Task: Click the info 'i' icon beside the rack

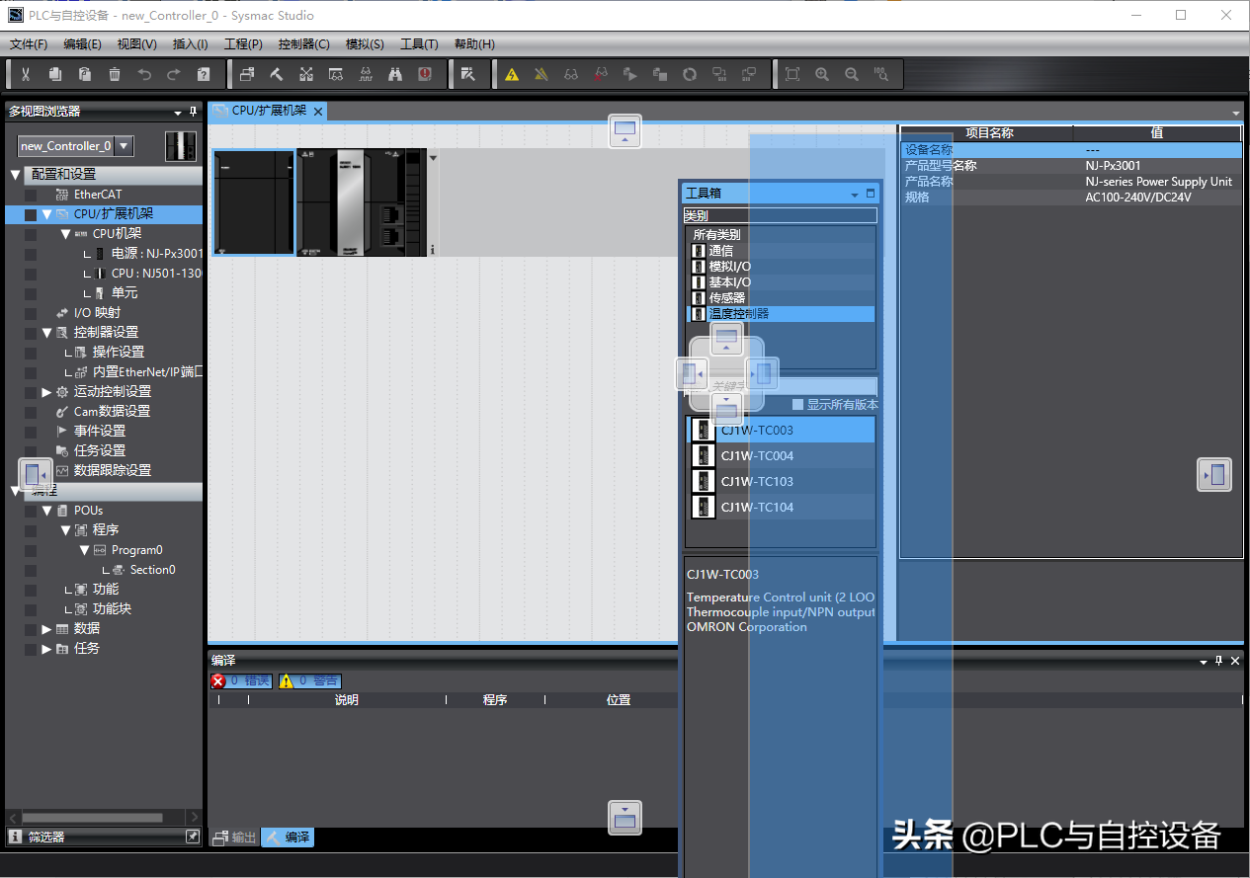Action: (x=433, y=250)
